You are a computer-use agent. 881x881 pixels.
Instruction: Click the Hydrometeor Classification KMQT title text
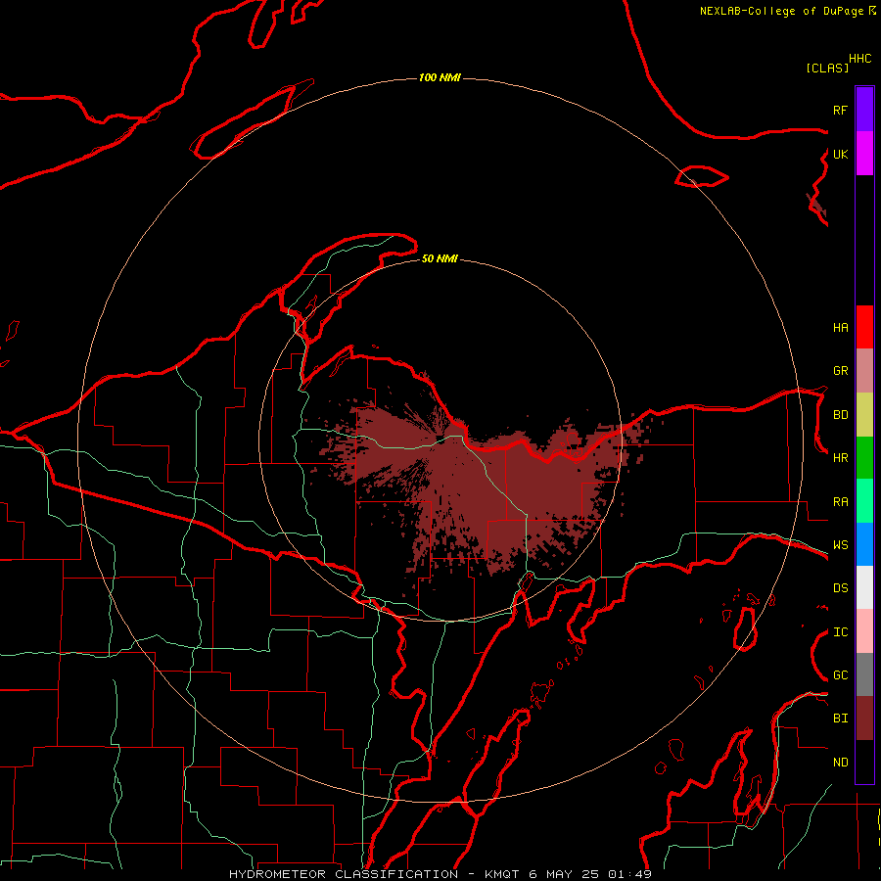[x=440, y=874]
